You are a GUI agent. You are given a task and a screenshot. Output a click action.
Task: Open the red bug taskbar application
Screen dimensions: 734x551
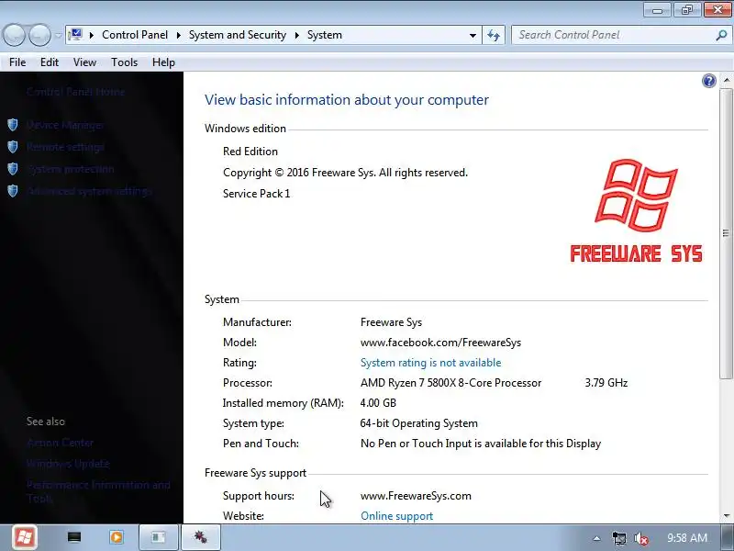coord(200,537)
